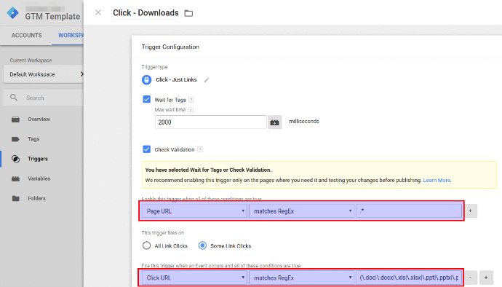Viewport: 502px width, 287px height.
Task: Add a condition after Click URL row
Action: coord(486,278)
